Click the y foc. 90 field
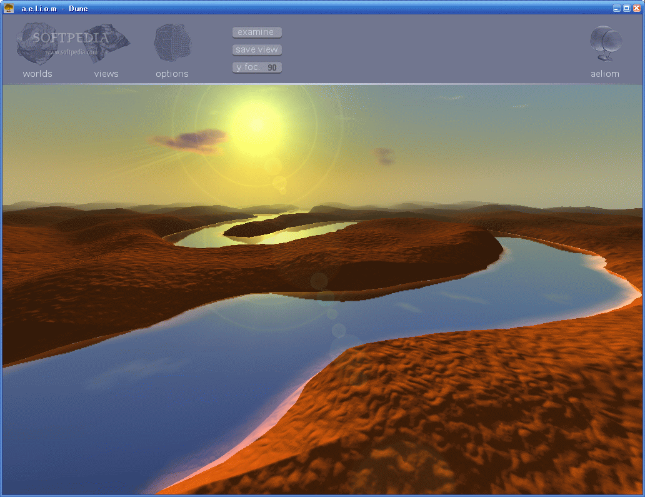The height and width of the screenshot is (497, 645). 257,68
